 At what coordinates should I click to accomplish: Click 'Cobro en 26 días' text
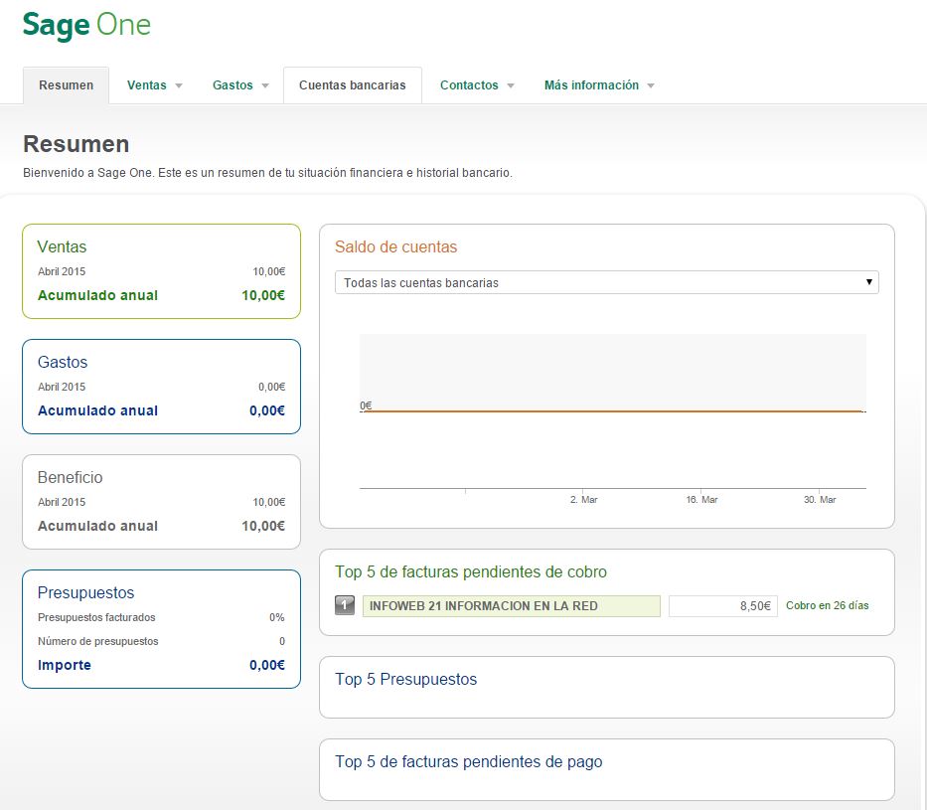coord(827,605)
